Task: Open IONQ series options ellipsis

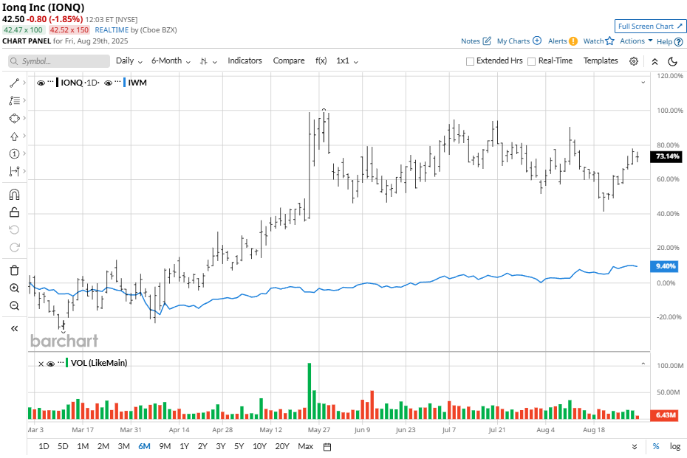Action: tap(50, 82)
